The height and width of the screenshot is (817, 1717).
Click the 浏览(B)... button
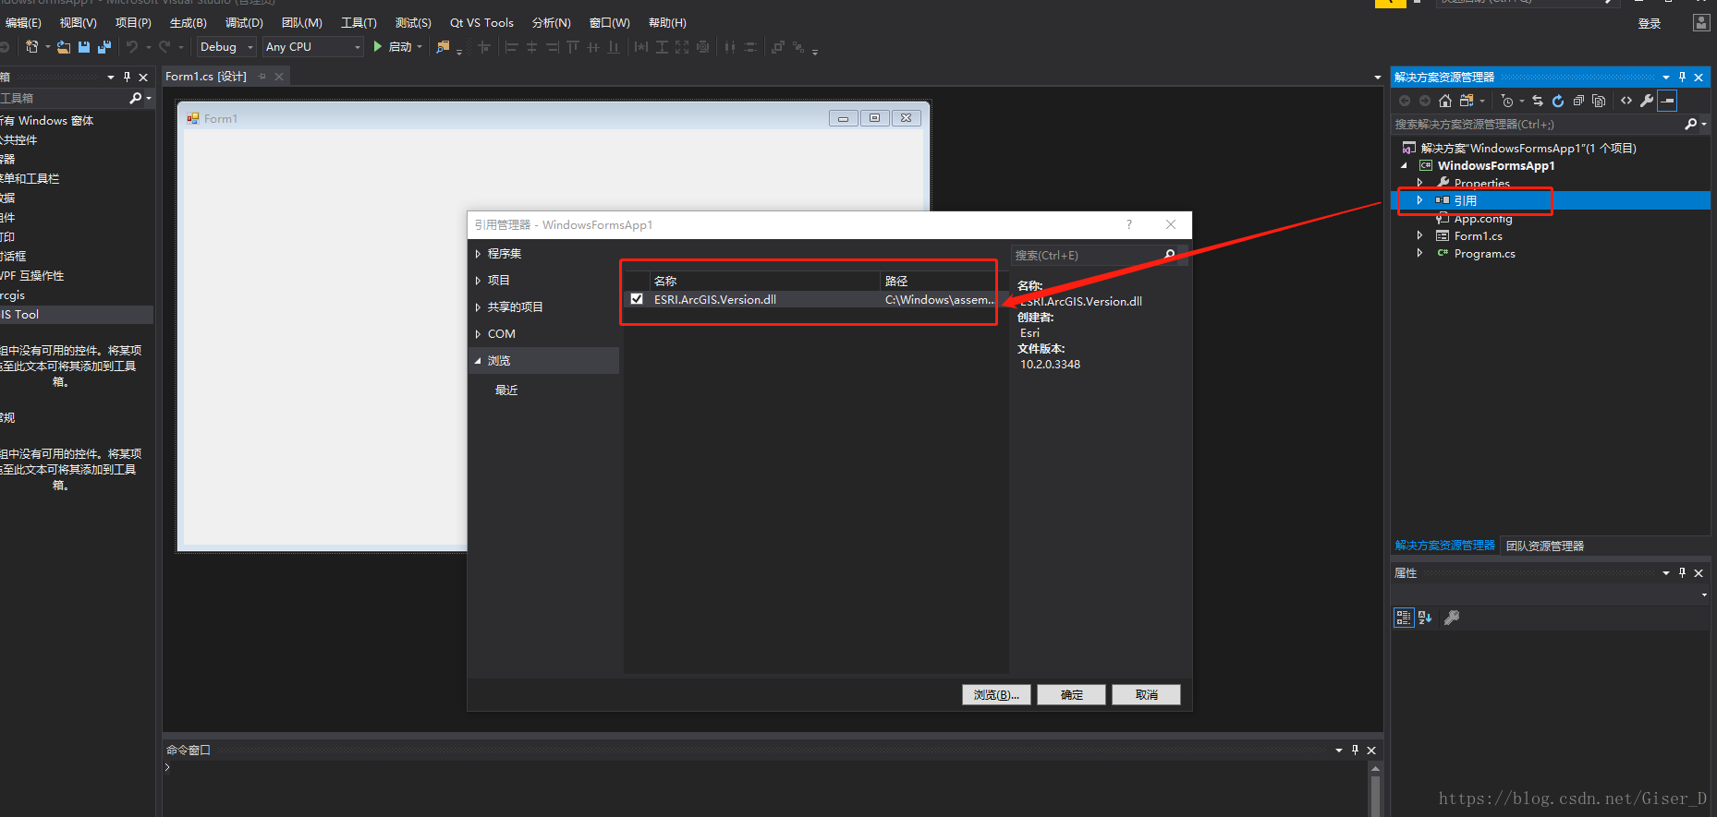click(x=996, y=695)
